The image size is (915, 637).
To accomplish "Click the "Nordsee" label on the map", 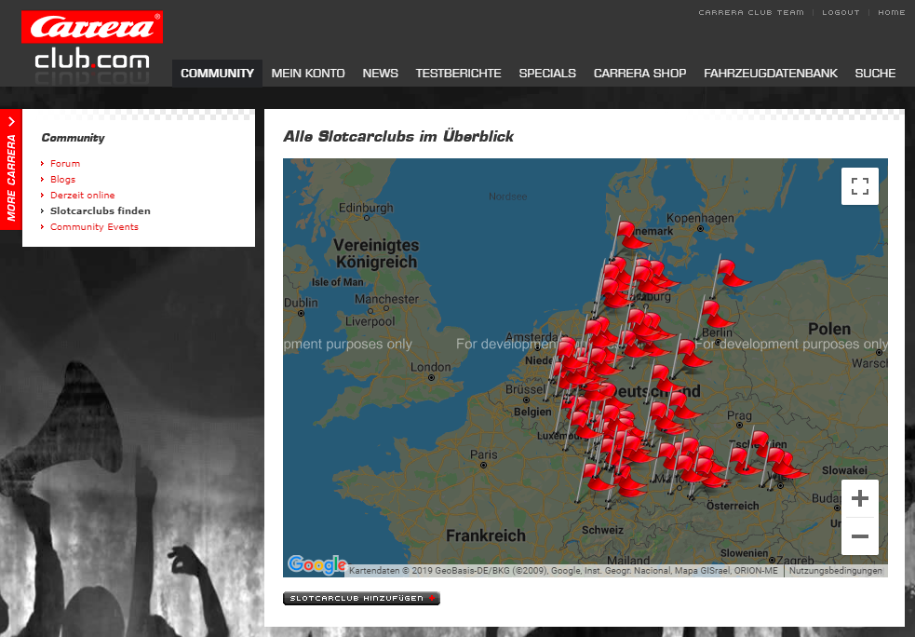I will (507, 197).
